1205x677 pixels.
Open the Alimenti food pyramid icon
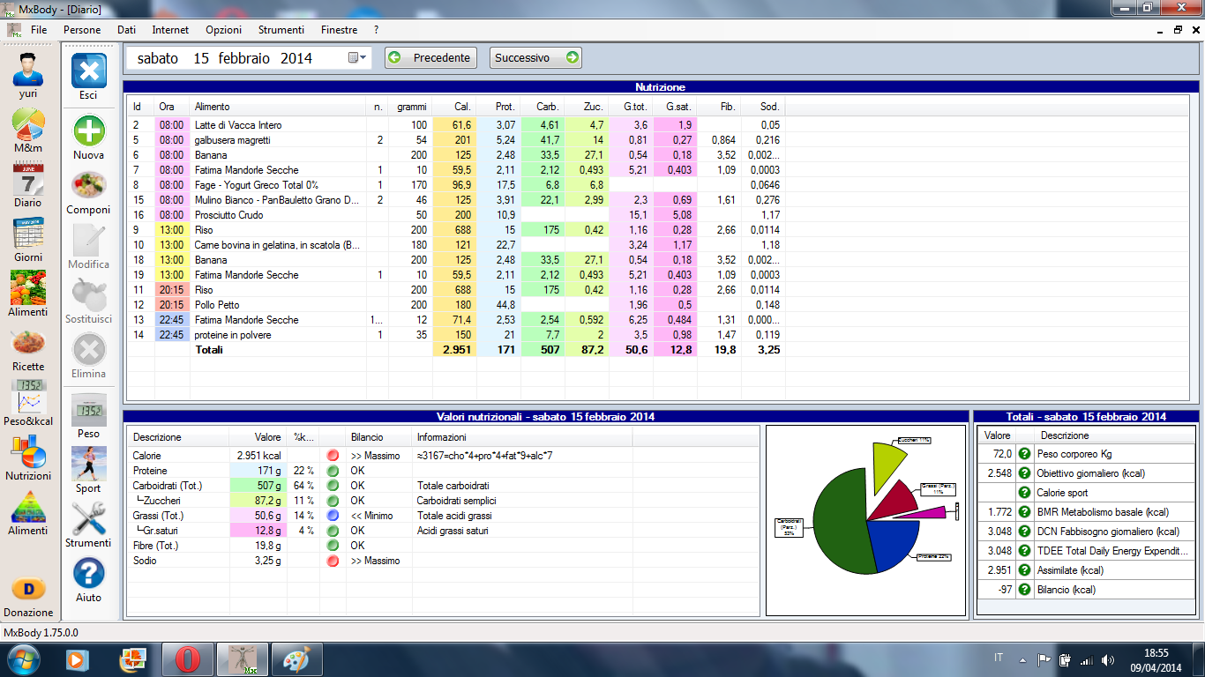[x=28, y=507]
